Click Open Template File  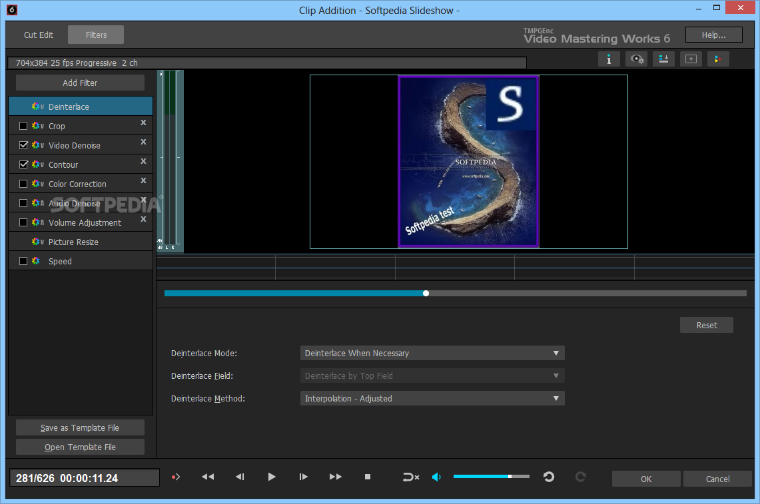[x=80, y=447]
